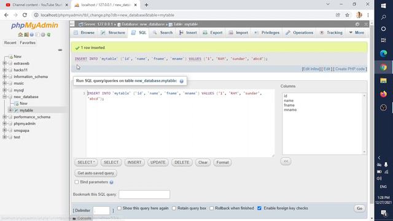Click help icon beside Run SQL query heading
393x221 pixels.
click(x=182, y=81)
